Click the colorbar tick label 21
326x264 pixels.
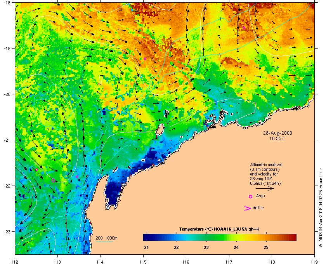(146, 248)
